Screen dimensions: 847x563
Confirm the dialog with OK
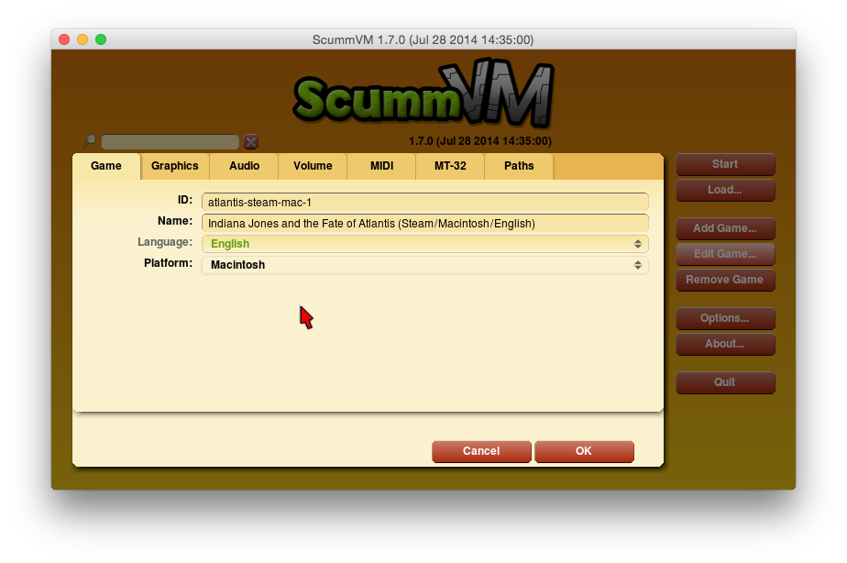click(584, 451)
